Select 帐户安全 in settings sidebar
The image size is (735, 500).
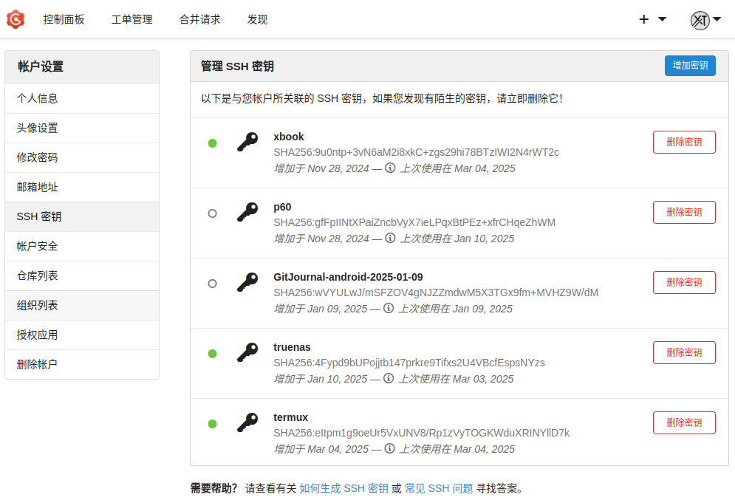click(38, 246)
